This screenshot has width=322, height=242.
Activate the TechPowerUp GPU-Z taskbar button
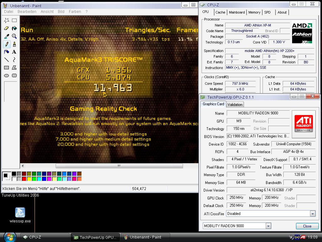tap(95, 237)
